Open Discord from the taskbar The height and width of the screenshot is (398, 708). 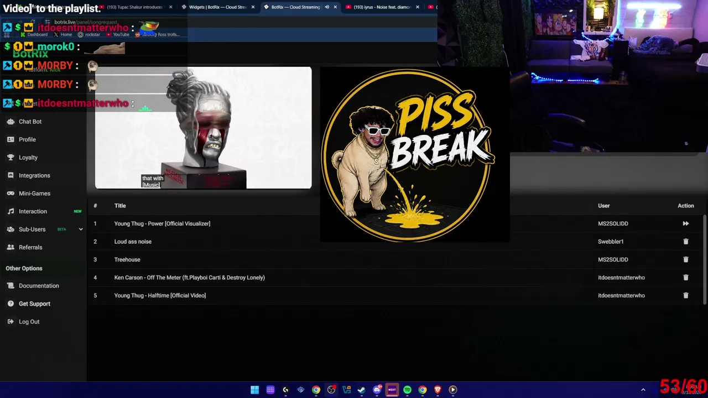coord(377,390)
